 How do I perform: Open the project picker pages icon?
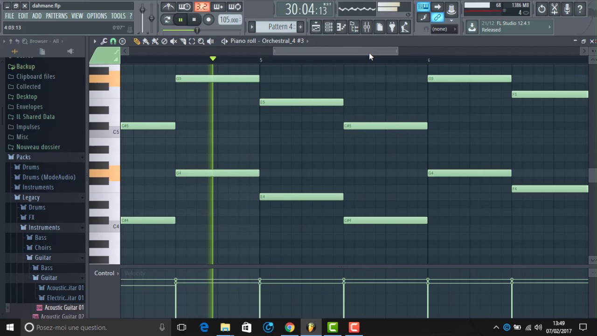[x=380, y=27]
